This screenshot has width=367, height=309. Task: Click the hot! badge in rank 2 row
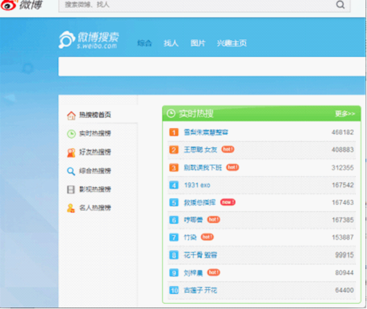pyautogui.click(x=227, y=150)
